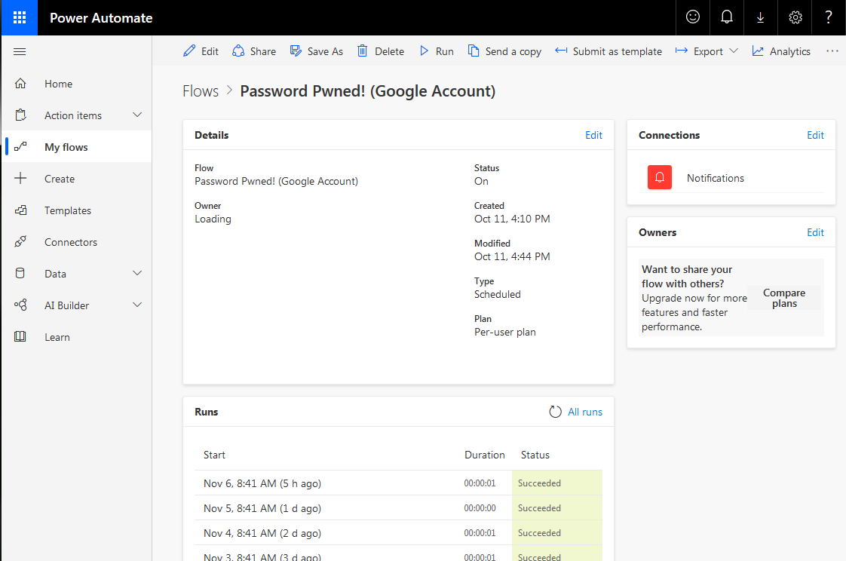Screen dimensions: 846x561
Task: Click the Status column header in Runs
Action: 535,455
